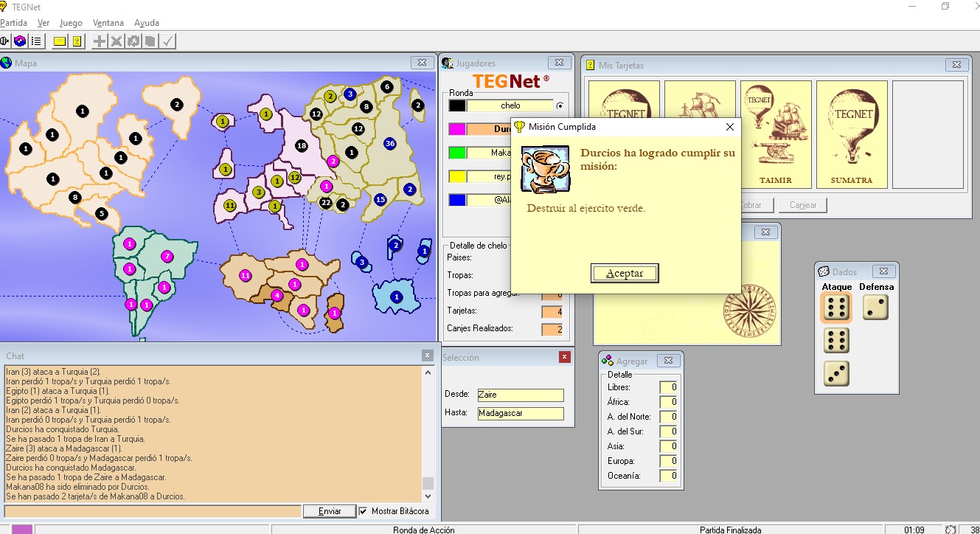Click the Oceanía value field in Agregar
The image size is (980, 534).
(669, 476)
